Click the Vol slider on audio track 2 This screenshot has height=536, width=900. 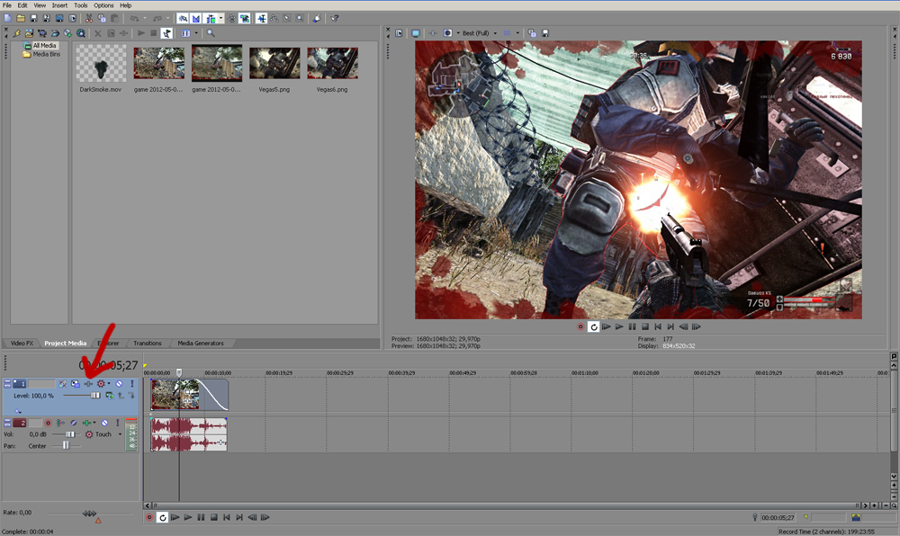pos(68,434)
